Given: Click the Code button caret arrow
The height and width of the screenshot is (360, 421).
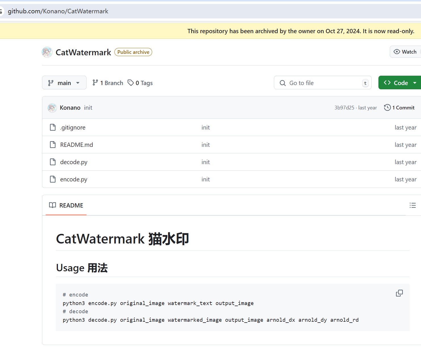Looking at the screenshot, I should (x=415, y=83).
